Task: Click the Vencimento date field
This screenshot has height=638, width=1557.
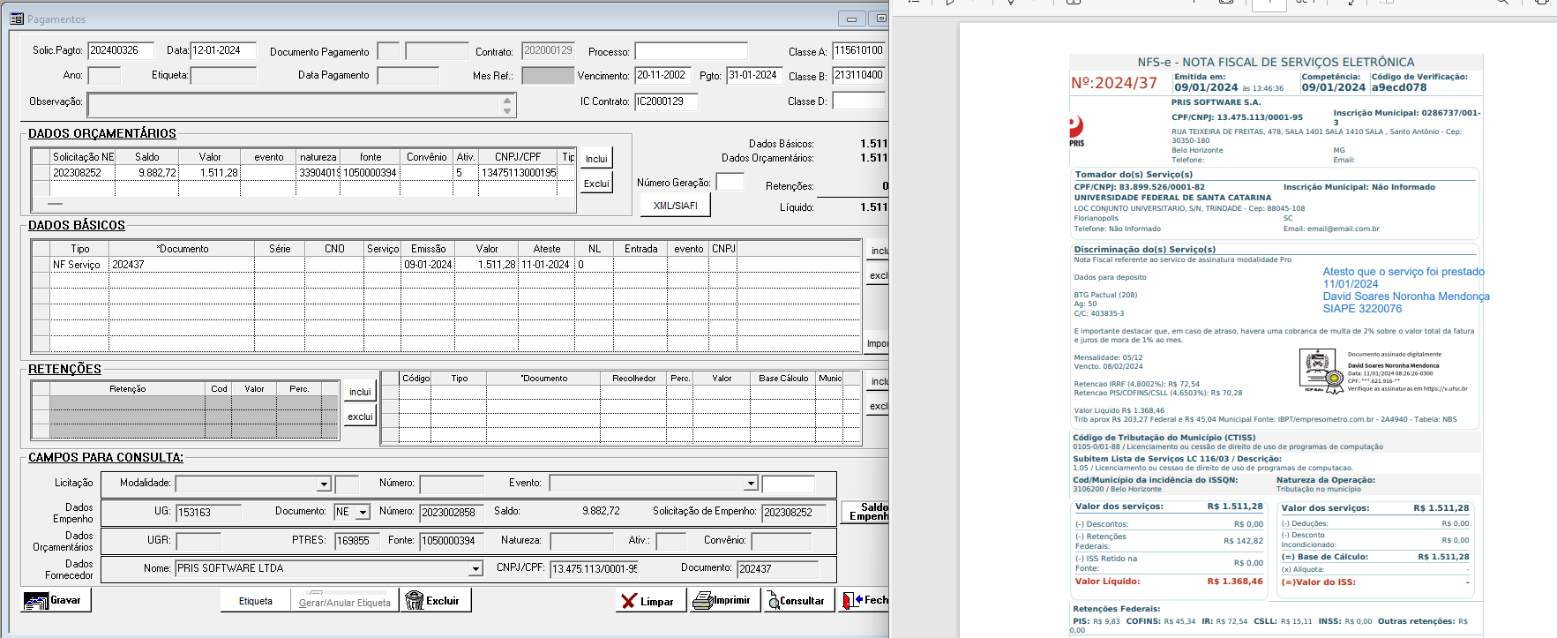Action: point(662,76)
